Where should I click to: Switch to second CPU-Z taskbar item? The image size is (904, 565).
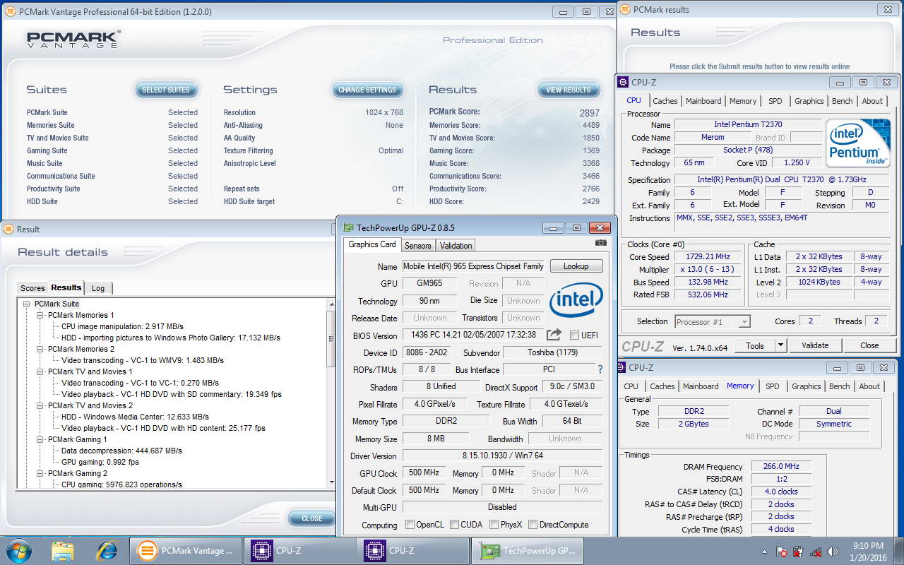tap(413, 551)
